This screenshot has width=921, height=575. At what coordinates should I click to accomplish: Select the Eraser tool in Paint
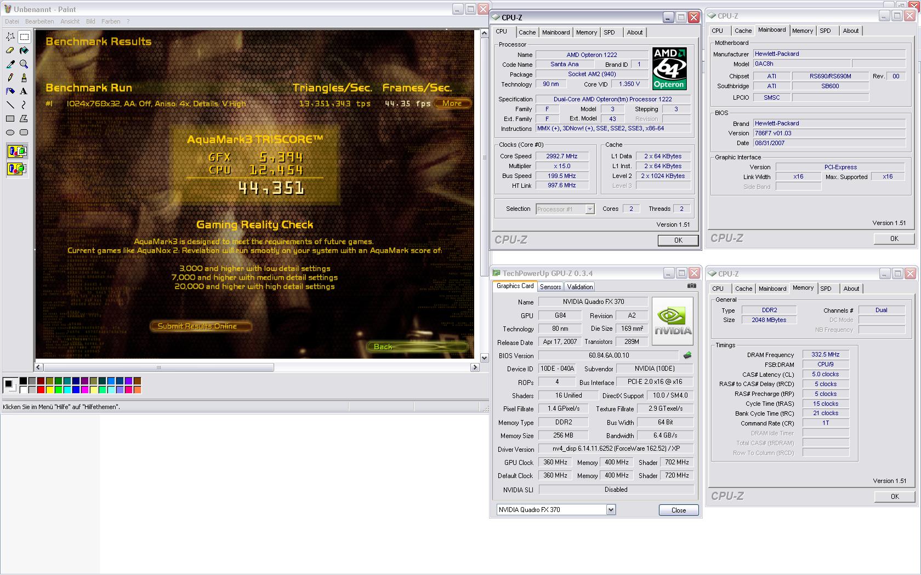coord(10,50)
